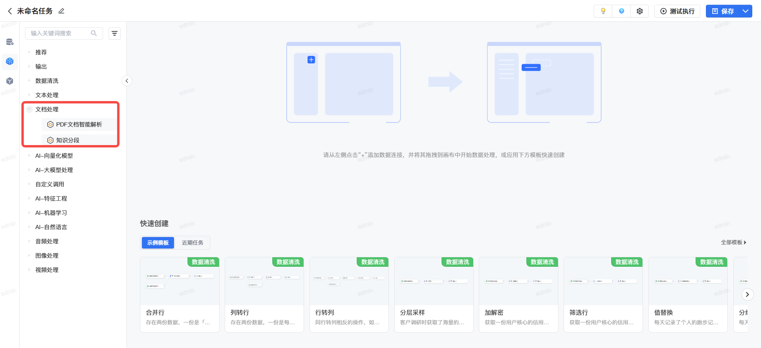
Task: Expand the 推荐 category
Action: tap(29, 52)
